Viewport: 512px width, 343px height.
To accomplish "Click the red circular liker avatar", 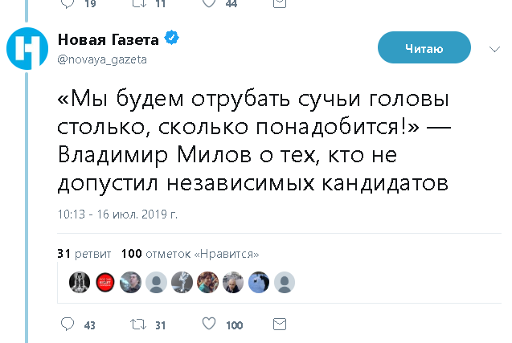I will pyautogui.click(x=104, y=281).
